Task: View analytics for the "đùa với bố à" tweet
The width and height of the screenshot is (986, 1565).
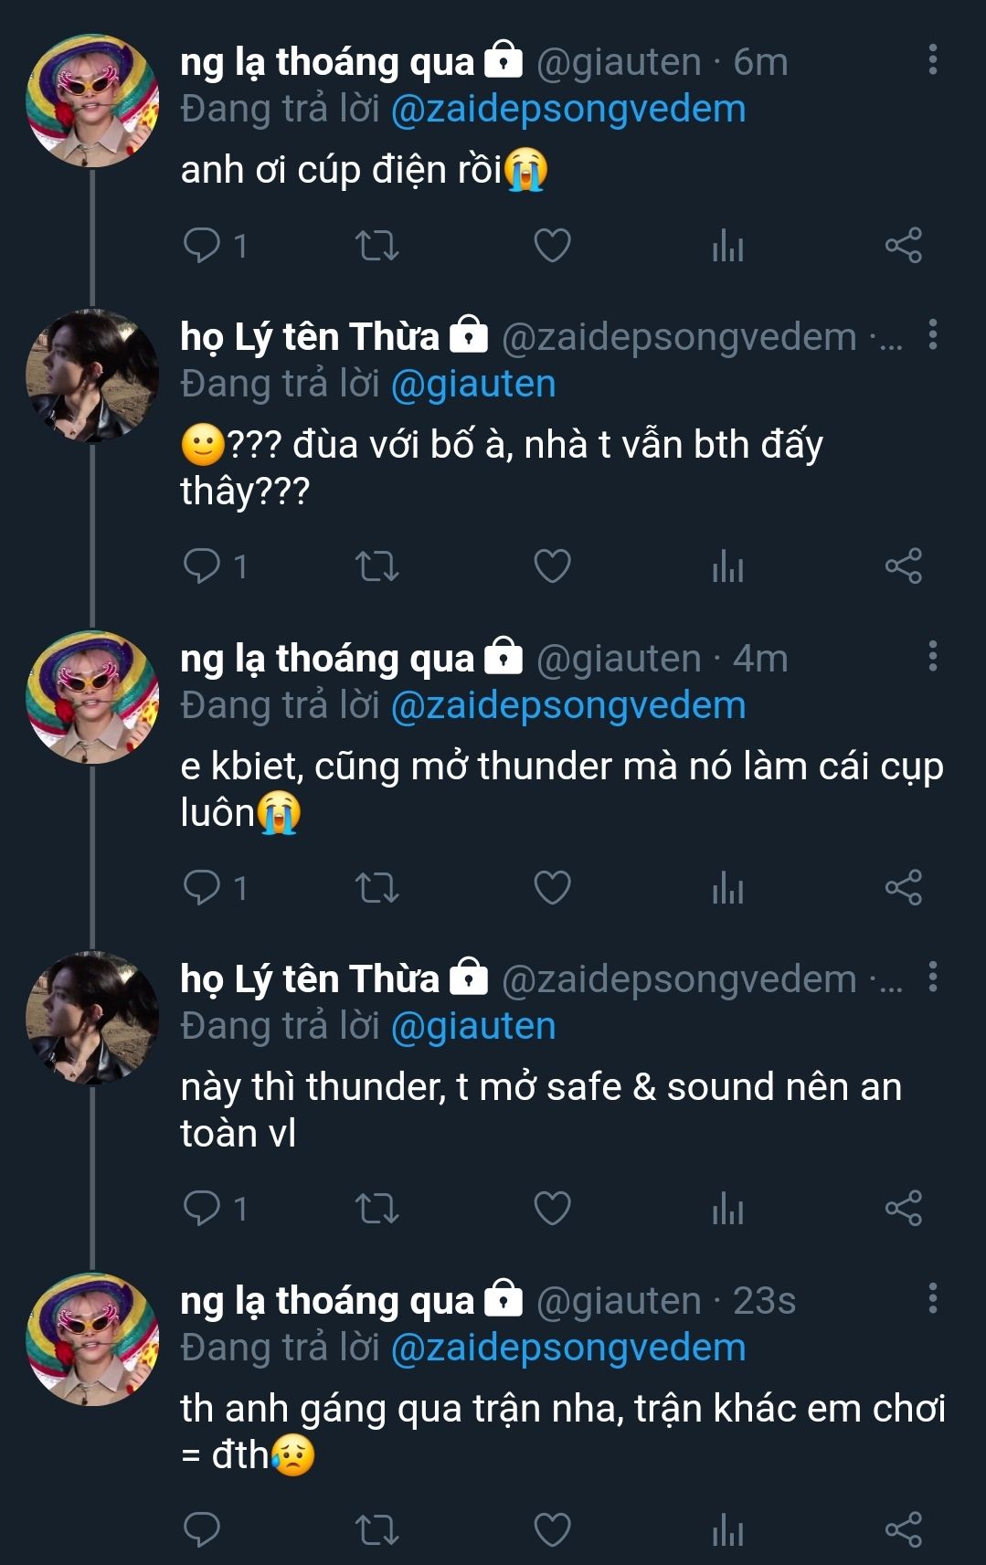Action: click(x=727, y=566)
